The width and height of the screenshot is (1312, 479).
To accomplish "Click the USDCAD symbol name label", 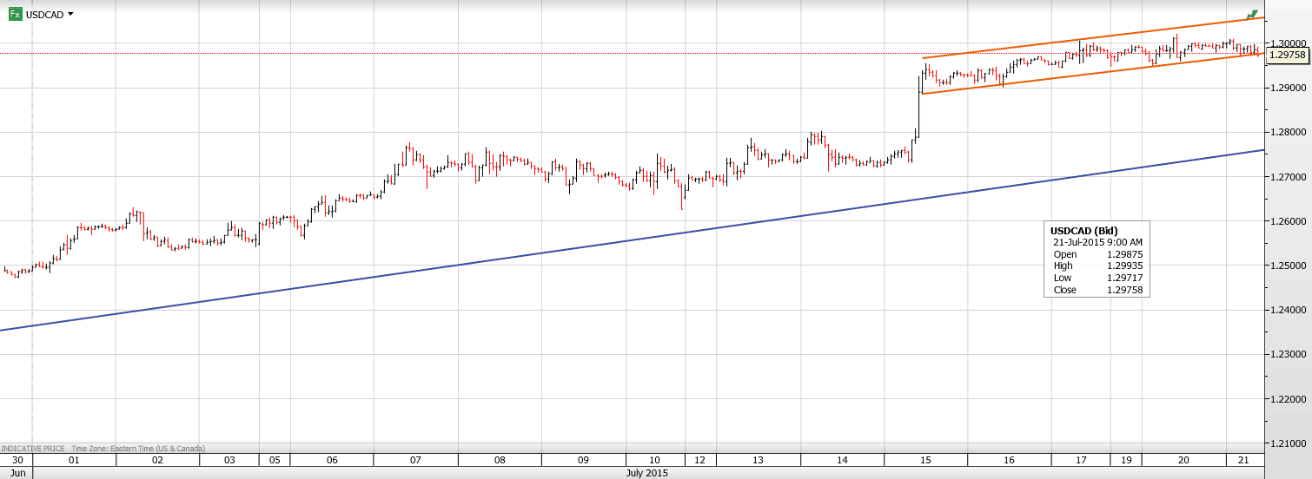I will pyautogui.click(x=44, y=15).
